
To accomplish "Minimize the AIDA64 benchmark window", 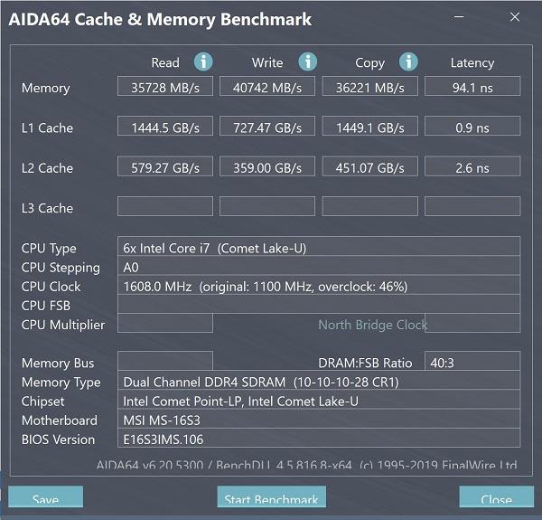I will click(x=459, y=16).
